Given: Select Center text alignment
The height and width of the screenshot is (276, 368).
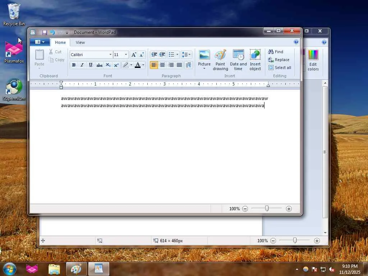Looking at the screenshot, I should 162,65.
